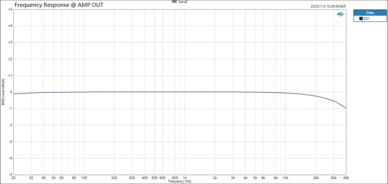Image resolution: width=388 pixels, height=184 pixels.
Task: Click the Ch1 color swatch in legend
Action: pos(361,19)
